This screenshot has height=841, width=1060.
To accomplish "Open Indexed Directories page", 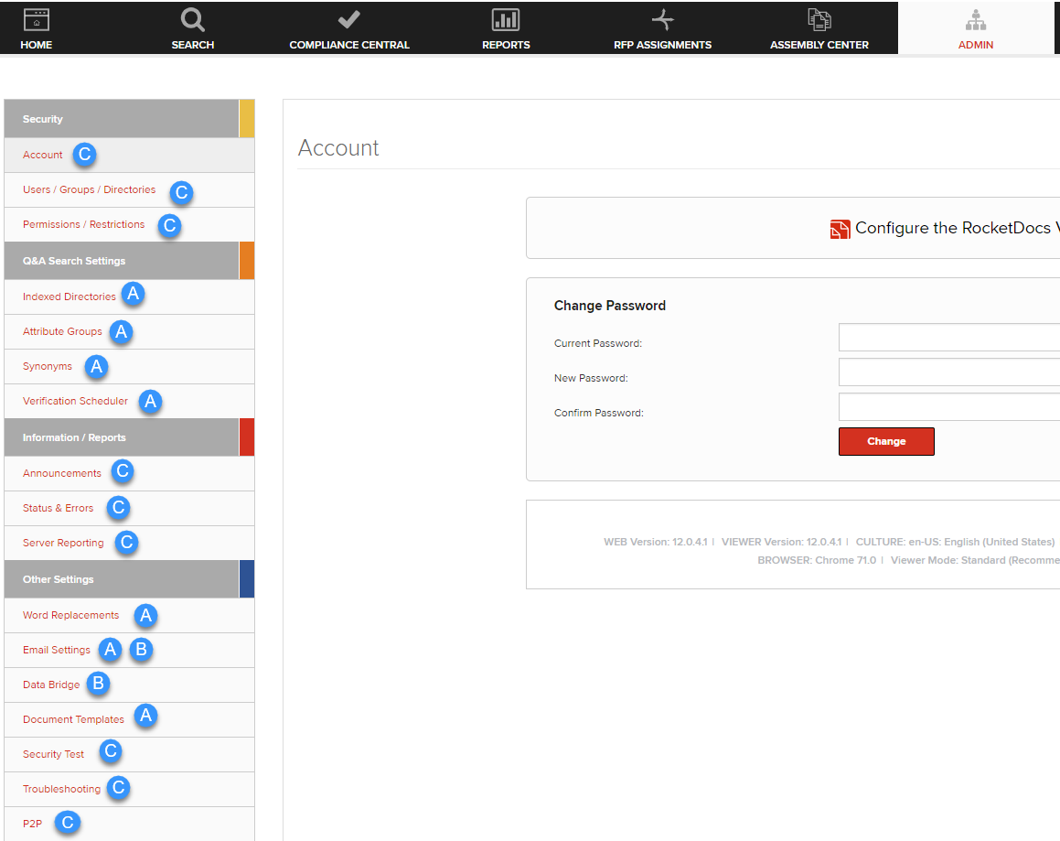I will tap(70, 297).
